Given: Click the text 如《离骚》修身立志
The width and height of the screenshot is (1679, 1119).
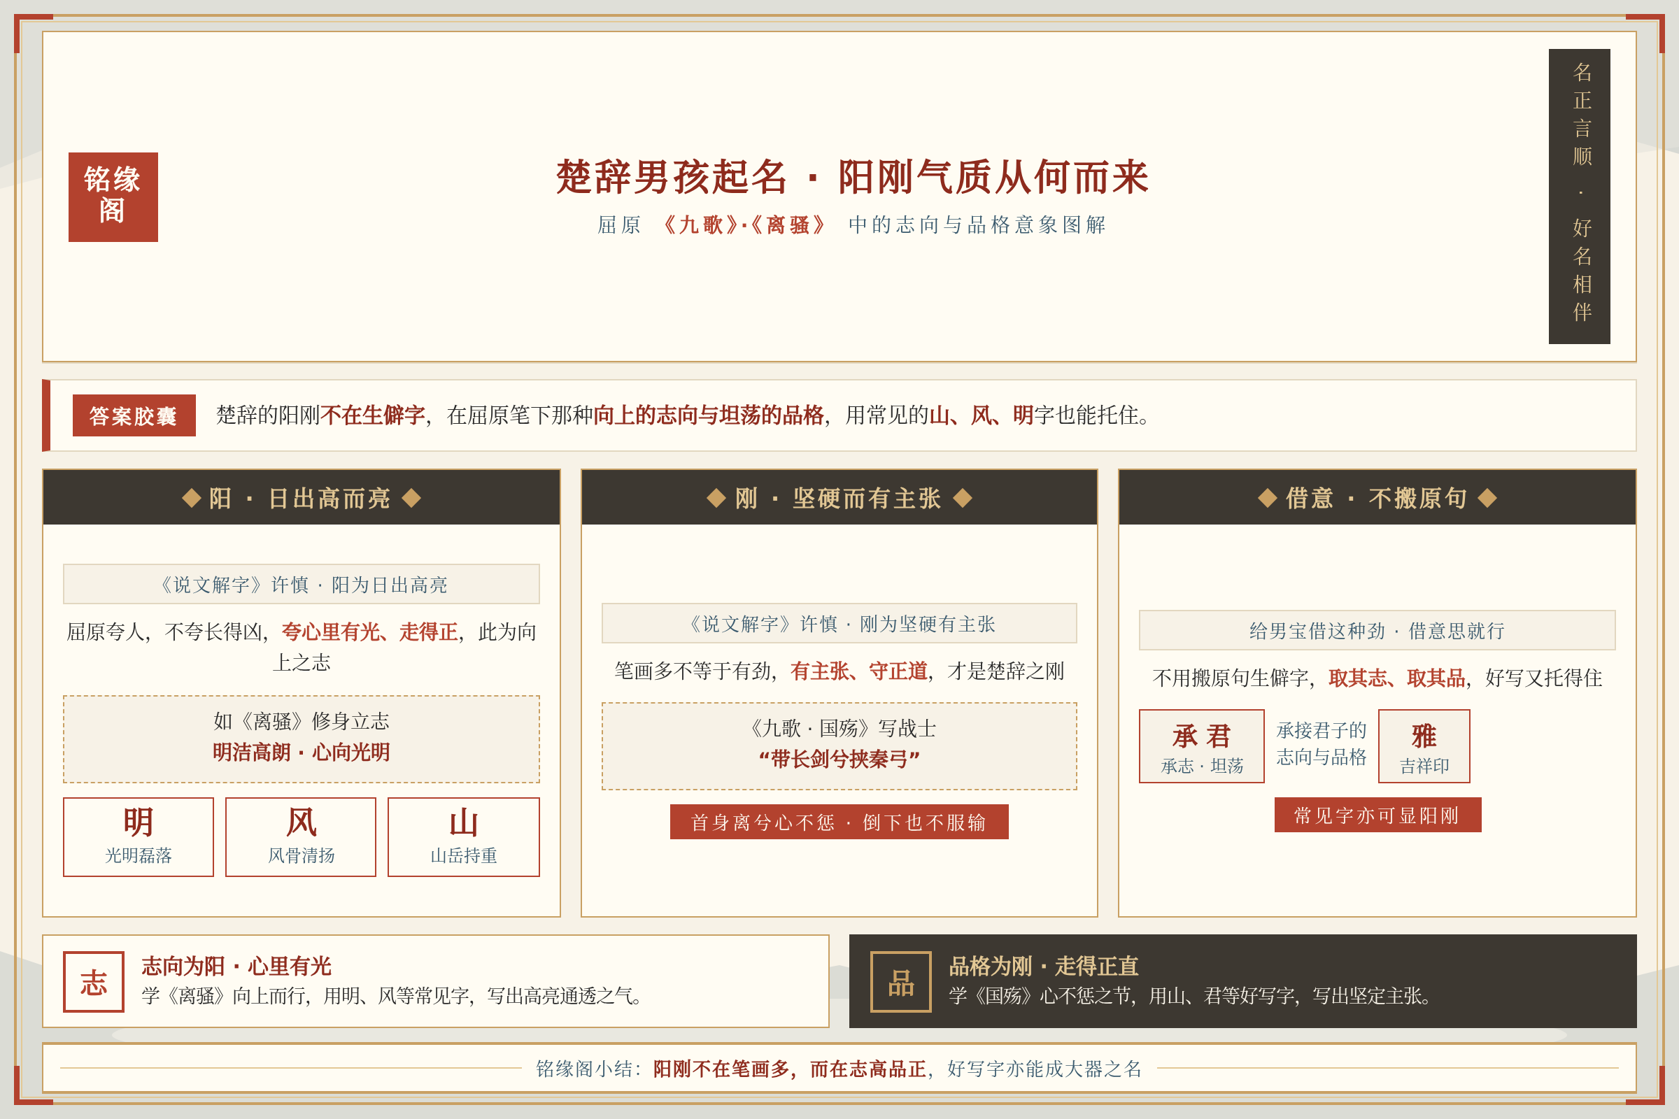Looking at the screenshot, I should [302, 721].
